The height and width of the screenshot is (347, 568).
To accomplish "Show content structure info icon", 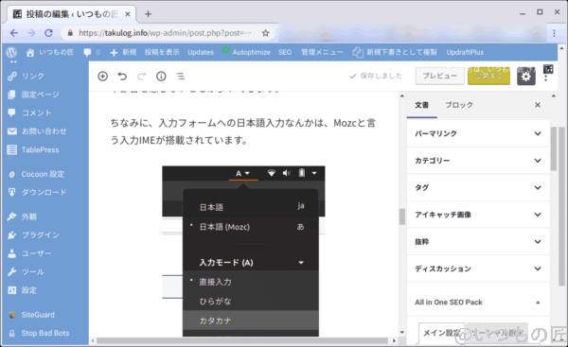I will click(x=161, y=77).
